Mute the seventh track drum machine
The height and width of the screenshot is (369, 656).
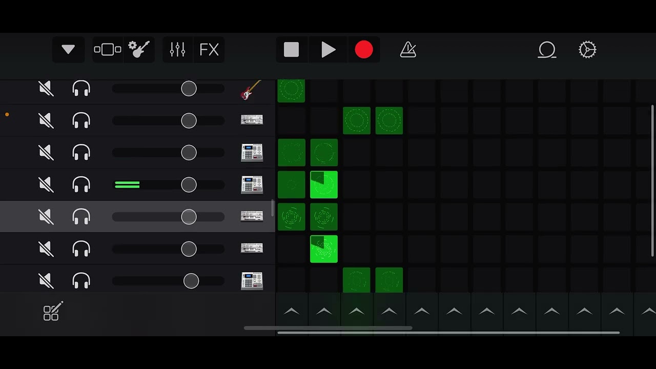pos(46,281)
